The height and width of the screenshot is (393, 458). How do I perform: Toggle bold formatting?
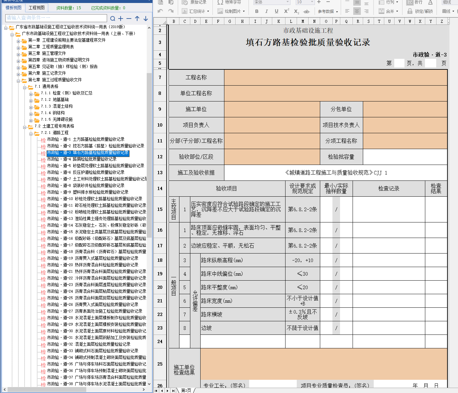257,11
